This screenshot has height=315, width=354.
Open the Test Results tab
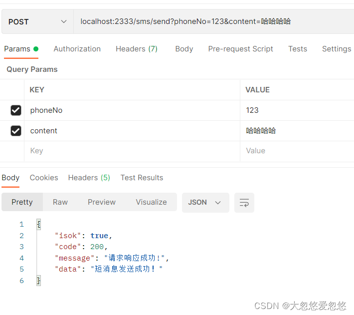click(x=142, y=178)
